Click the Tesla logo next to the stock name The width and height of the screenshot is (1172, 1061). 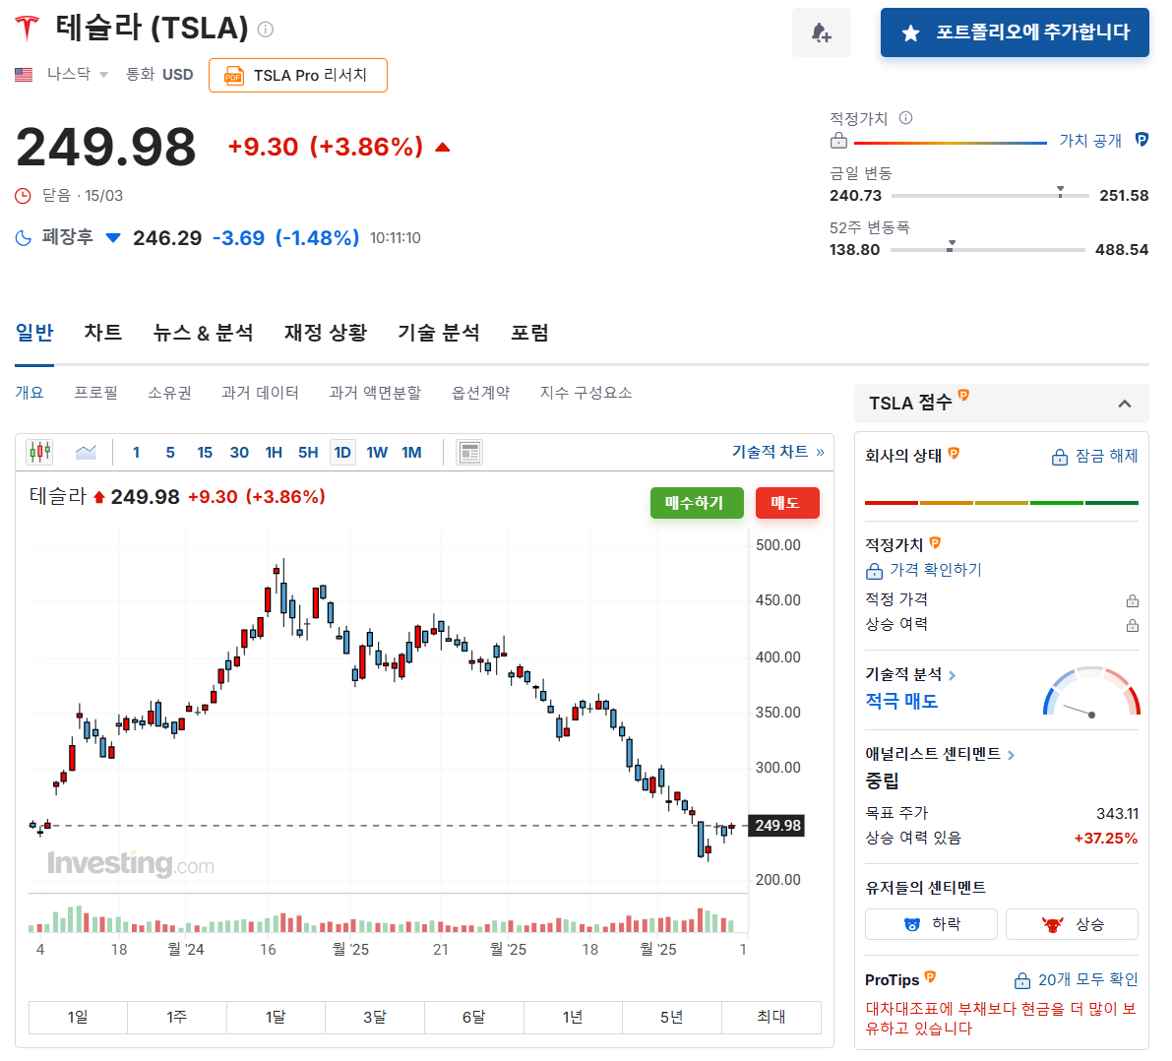24,29
